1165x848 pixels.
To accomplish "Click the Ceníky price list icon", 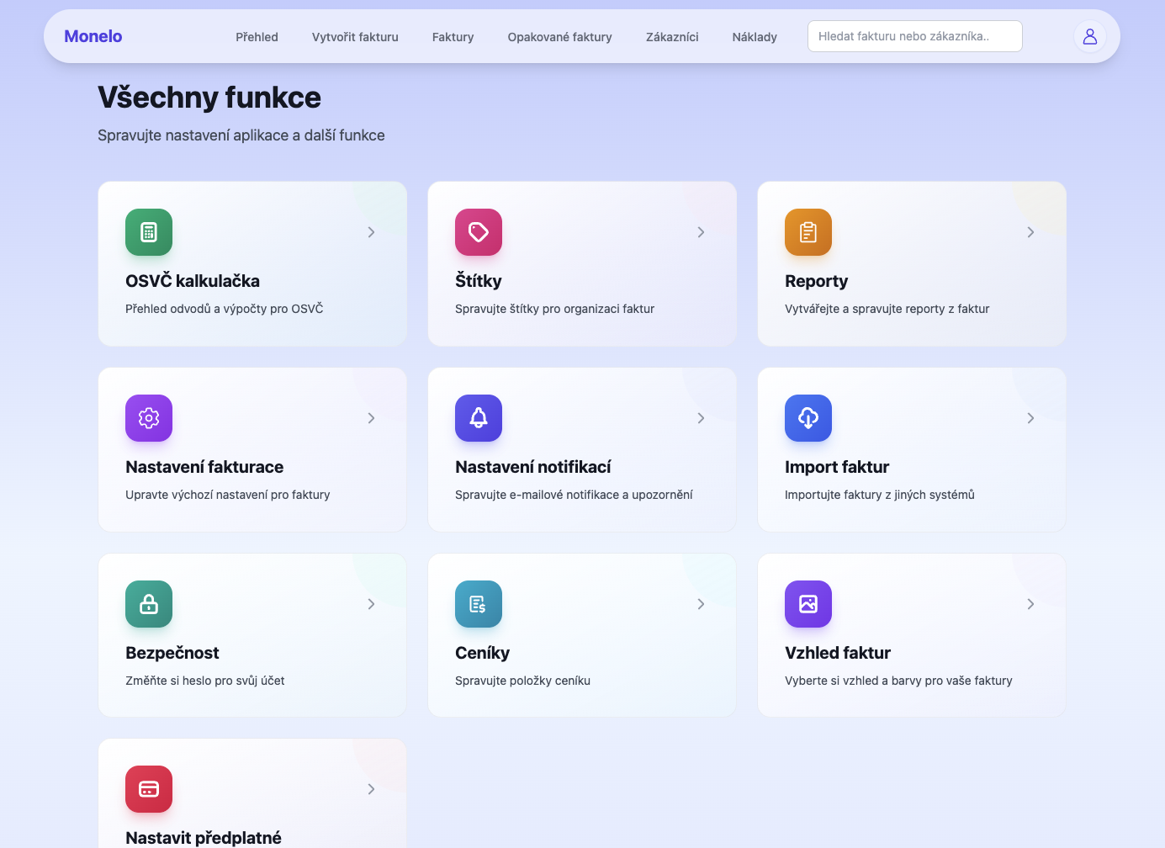I will (479, 604).
